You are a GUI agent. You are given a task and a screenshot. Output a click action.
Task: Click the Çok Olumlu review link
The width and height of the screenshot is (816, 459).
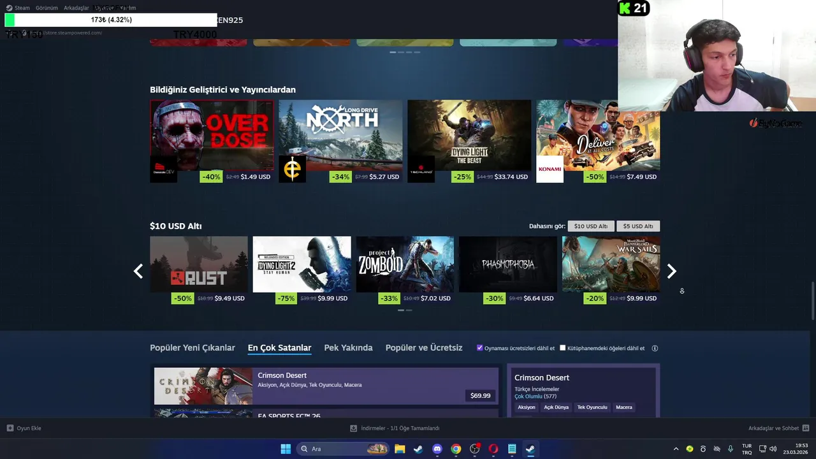tap(528, 397)
